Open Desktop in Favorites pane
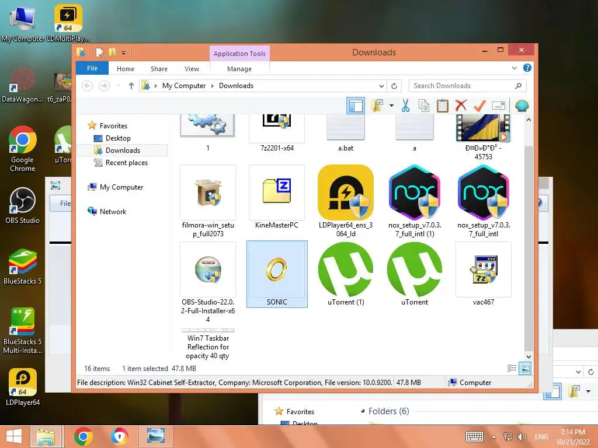 tap(118, 138)
